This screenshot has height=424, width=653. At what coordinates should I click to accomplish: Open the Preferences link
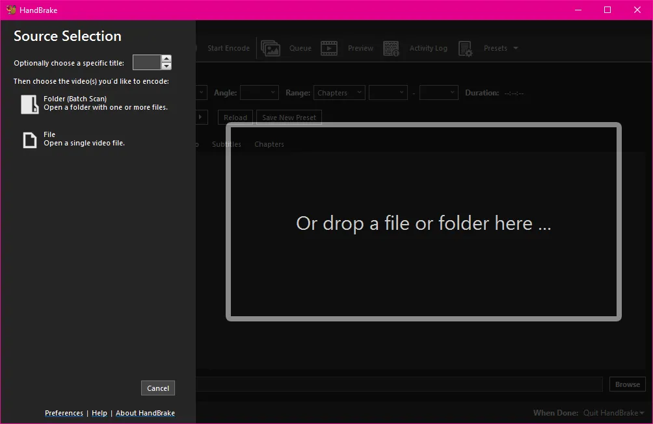pos(64,413)
